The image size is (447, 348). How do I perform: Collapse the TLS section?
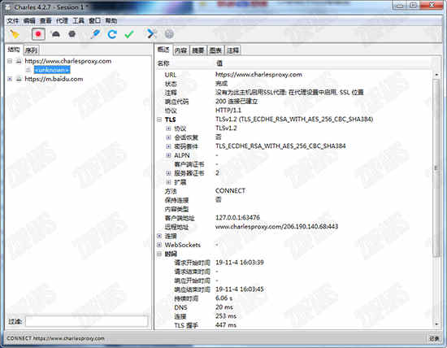click(159, 120)
